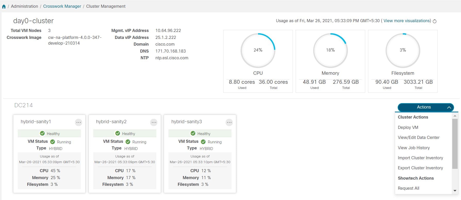The height and width of the screenshot is (200, 461).
Task: Click Cluster Management breadcrumb text
Action: (106, 6)
